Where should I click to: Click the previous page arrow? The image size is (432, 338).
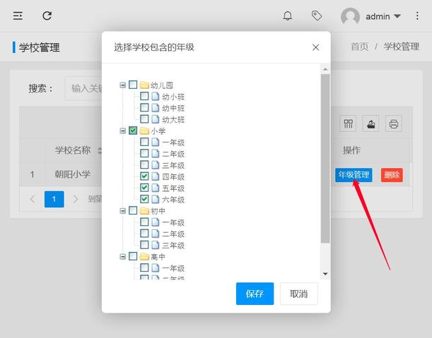[33, 199]
